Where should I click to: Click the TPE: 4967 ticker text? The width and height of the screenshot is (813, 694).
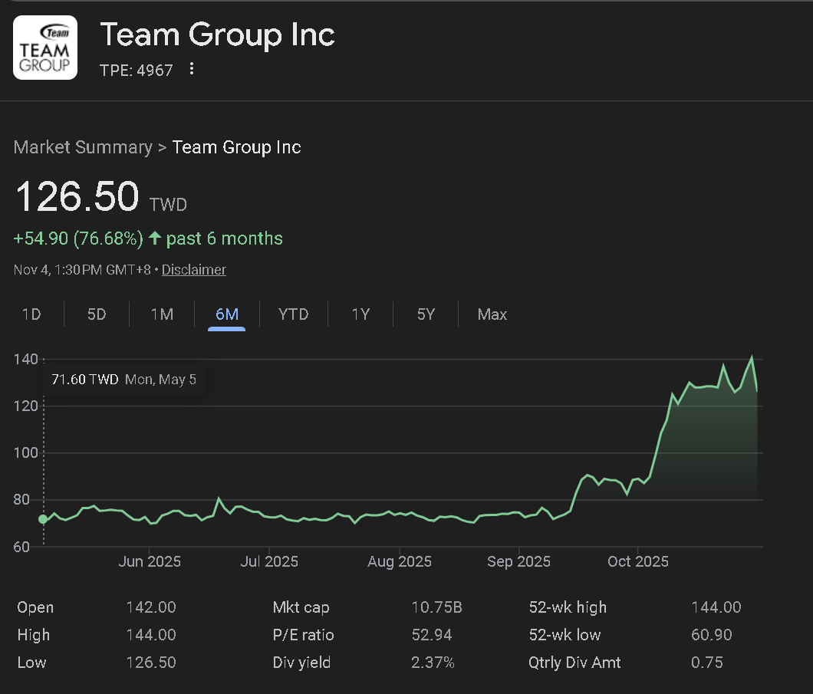[x=137, y=70]
